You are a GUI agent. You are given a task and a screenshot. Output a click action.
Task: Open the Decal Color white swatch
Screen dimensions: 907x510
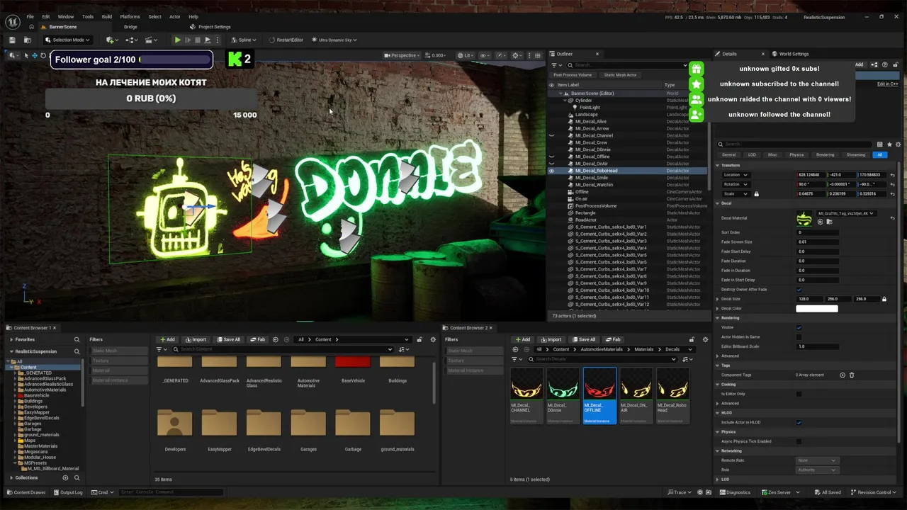pyautogui.click(x=817, y=308)
